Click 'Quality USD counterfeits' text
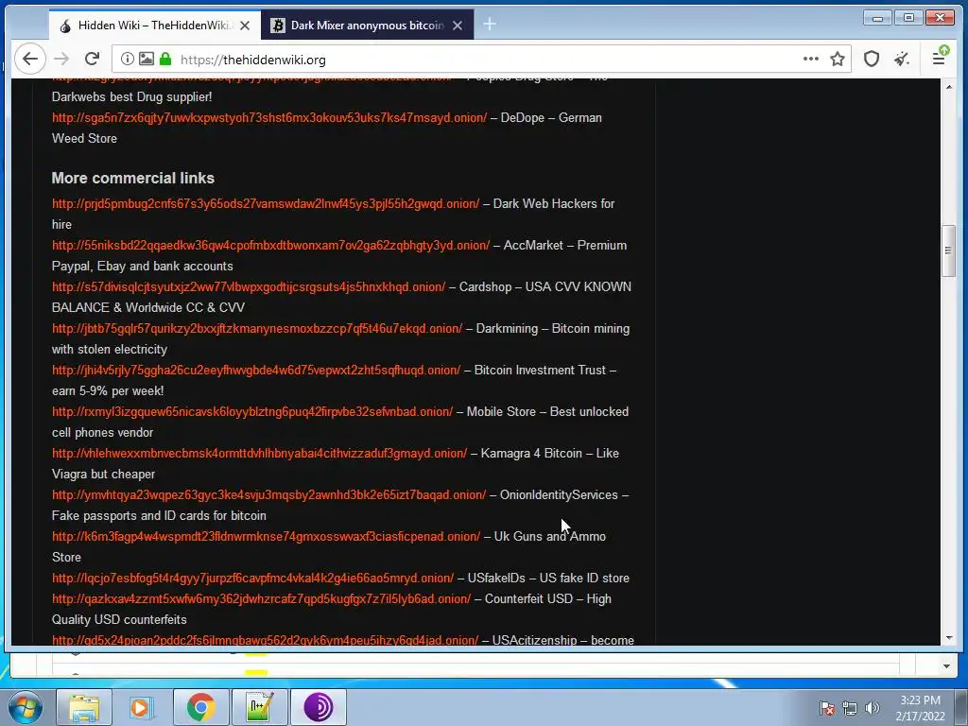The image size is (968, 726). click(x=119, y=619)
